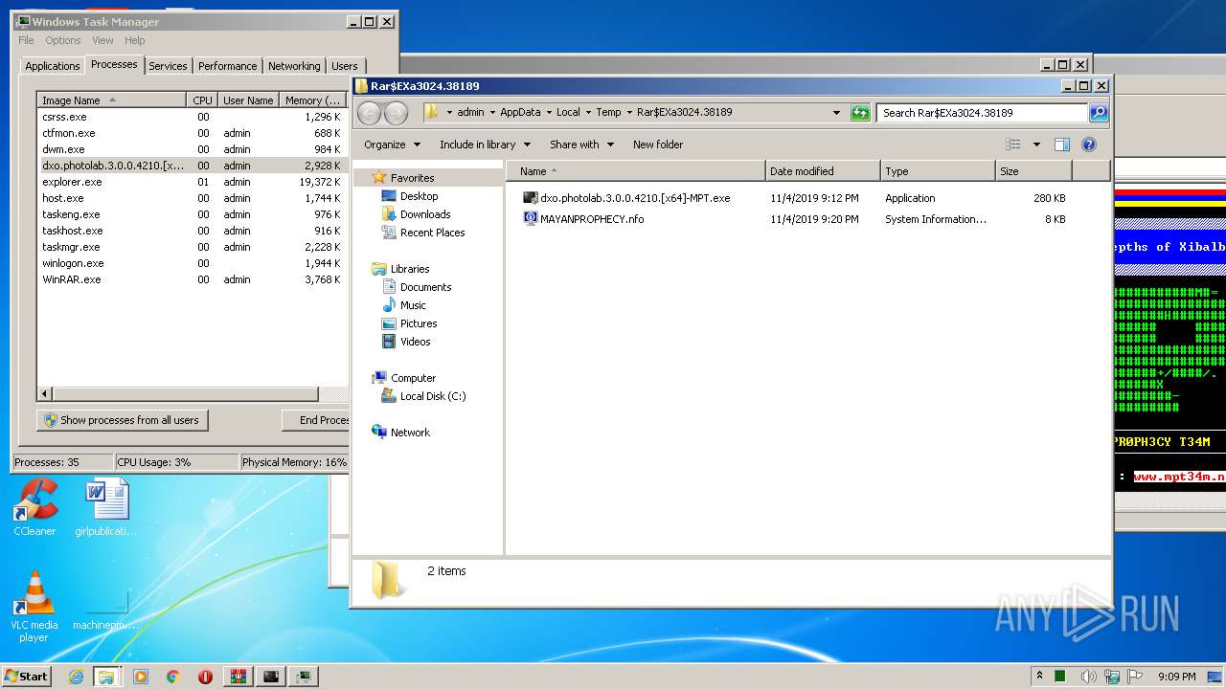Select the MAYANPROPHECY.nfo file

(583, 219)
